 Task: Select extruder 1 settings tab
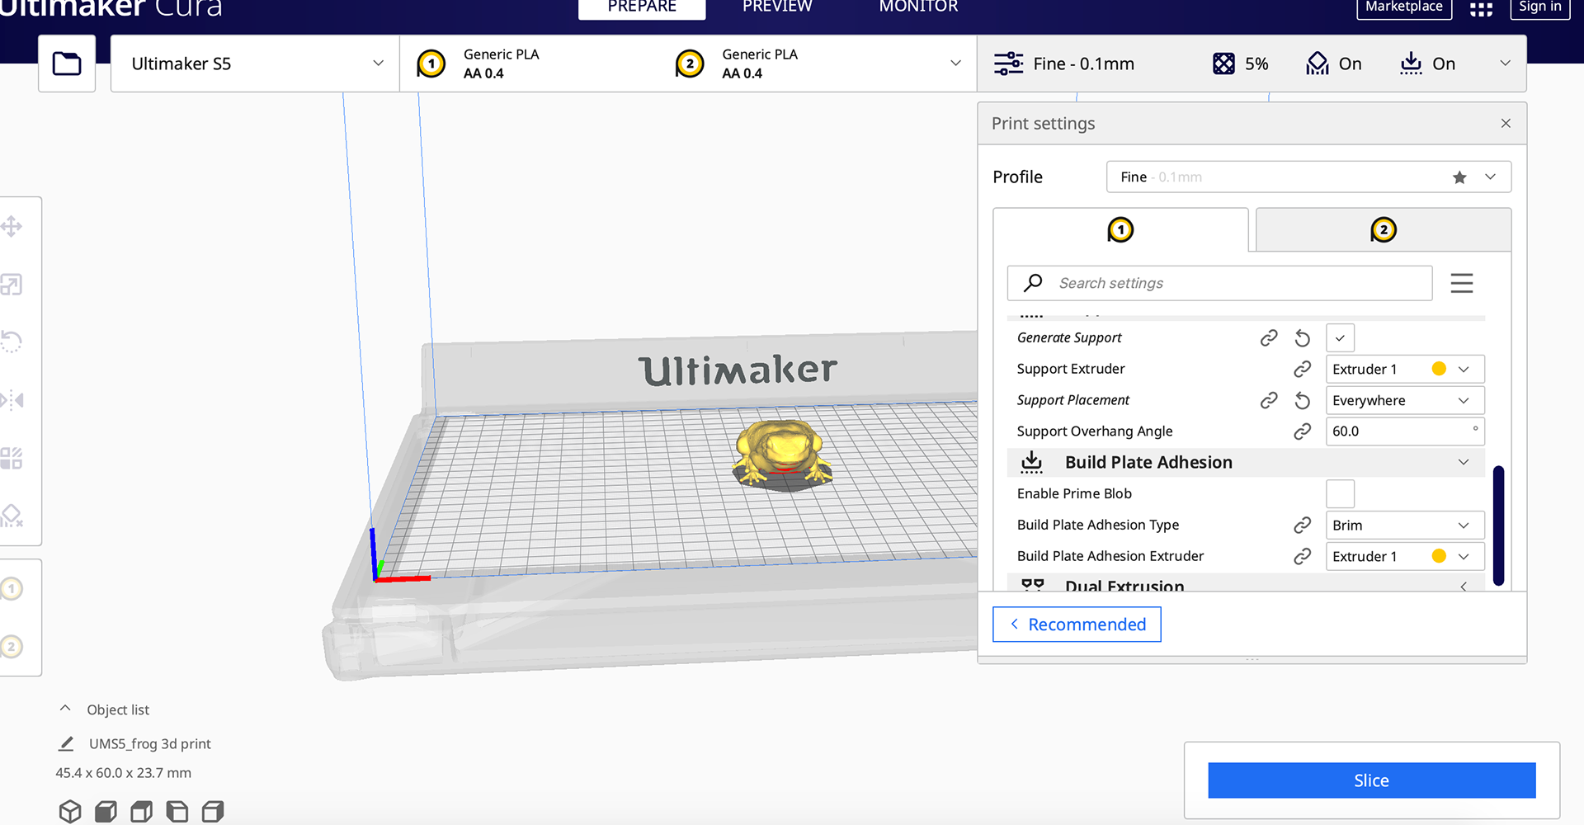coord(1120,229)
